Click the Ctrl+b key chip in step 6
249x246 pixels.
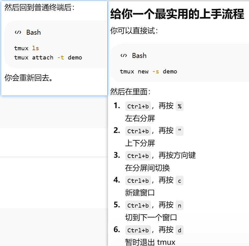pos(138,230)
